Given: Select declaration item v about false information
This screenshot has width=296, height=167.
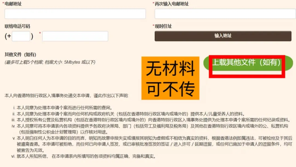Looking at the screenshot, I should tap(152, 144).
